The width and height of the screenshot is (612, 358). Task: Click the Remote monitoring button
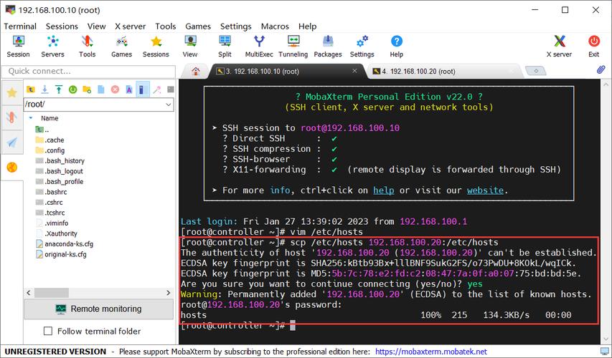(x=98, y=309)
